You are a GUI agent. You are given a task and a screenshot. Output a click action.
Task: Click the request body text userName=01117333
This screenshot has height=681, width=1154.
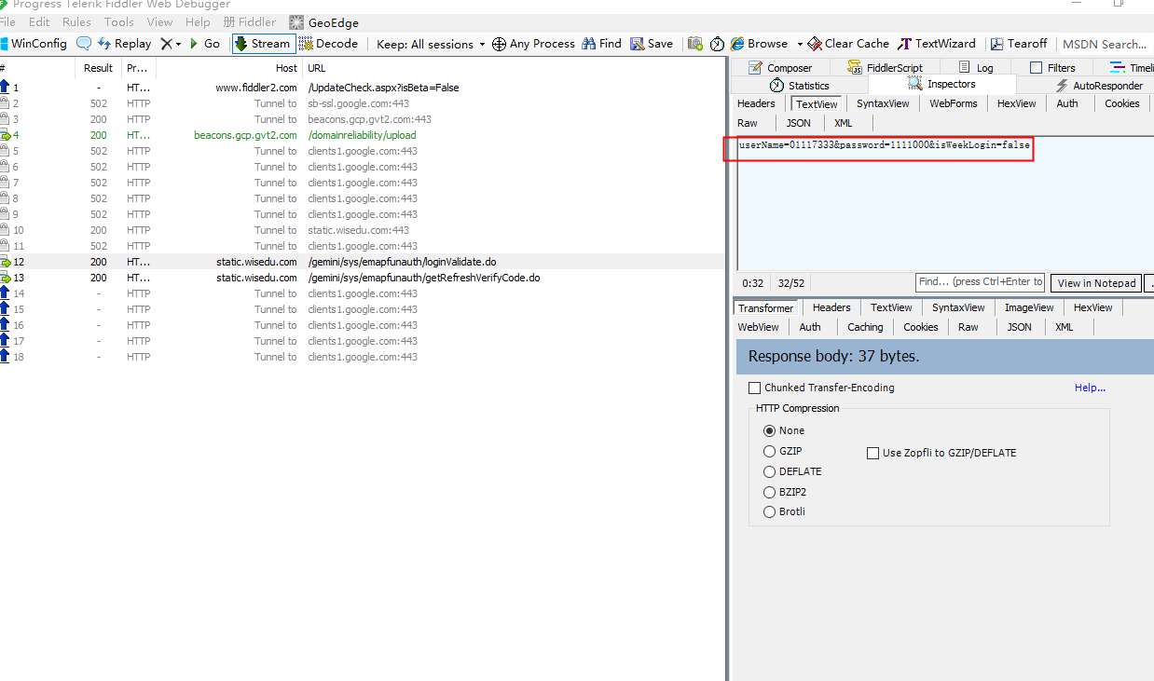tap(785, 145)
